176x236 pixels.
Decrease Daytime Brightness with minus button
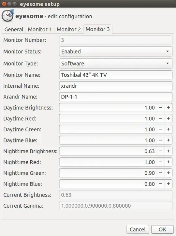160,108
